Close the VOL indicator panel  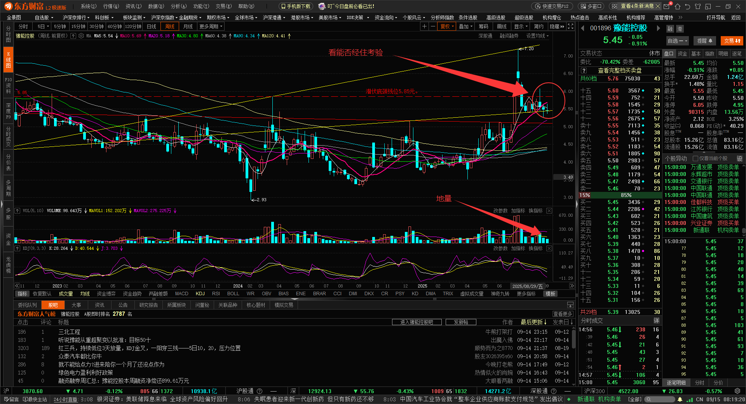click(549, 211)
